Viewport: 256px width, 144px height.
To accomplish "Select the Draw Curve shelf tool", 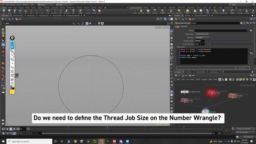I will pyautogui.click(x=54, y=11).
